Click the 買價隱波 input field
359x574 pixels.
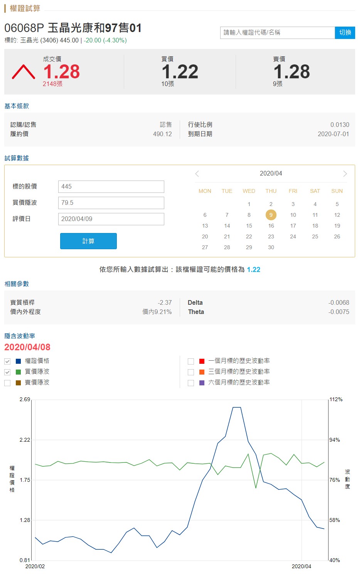pyautogui.click(x=111, y=203)
